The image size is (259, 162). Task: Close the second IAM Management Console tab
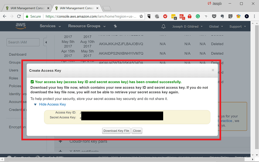point(97,8)
